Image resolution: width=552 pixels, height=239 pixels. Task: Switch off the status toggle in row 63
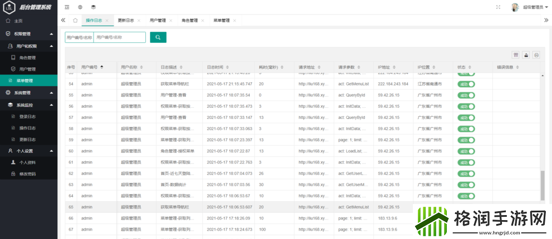point(466,185)
